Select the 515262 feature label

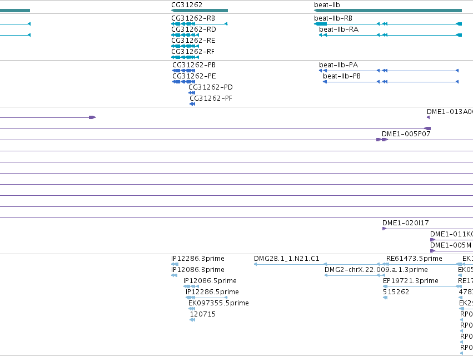[396, 292]
